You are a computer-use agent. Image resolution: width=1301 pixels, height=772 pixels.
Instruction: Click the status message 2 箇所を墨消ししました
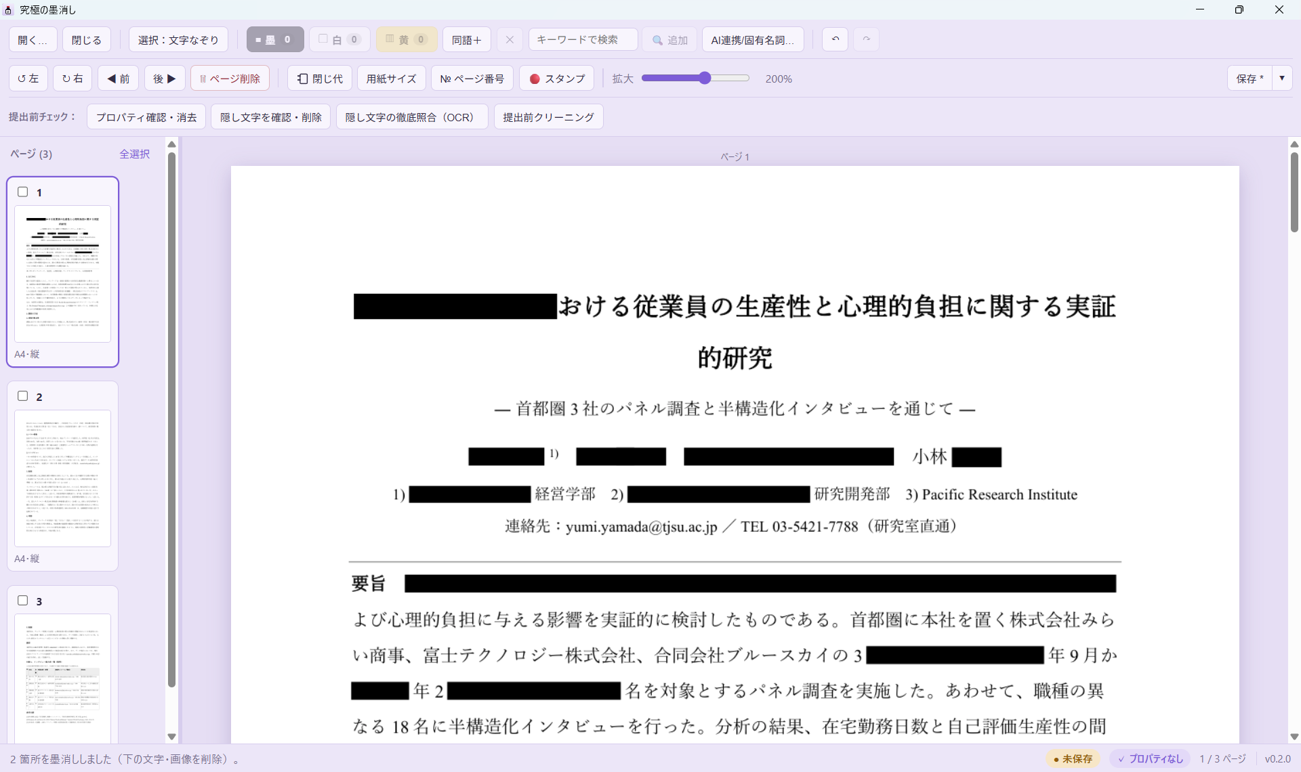tap(124, 760)
